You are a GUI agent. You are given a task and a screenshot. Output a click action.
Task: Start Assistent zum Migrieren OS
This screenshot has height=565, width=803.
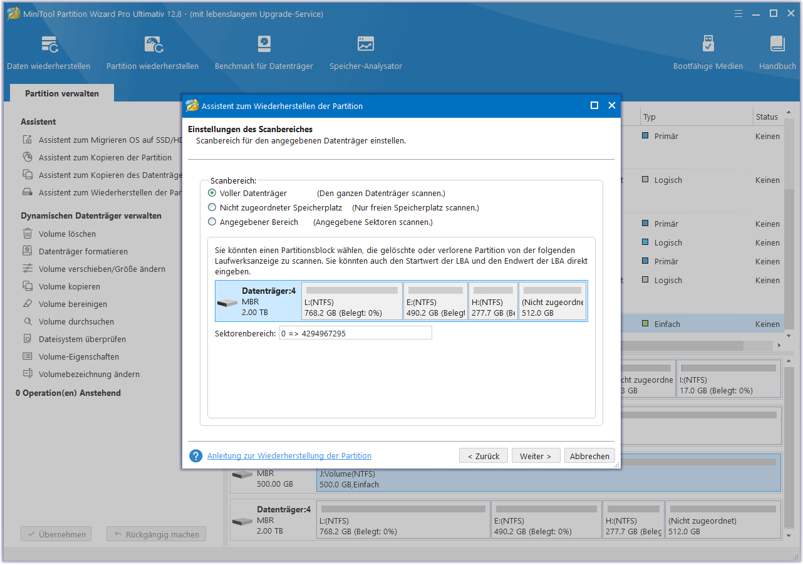tap(102, 140)
